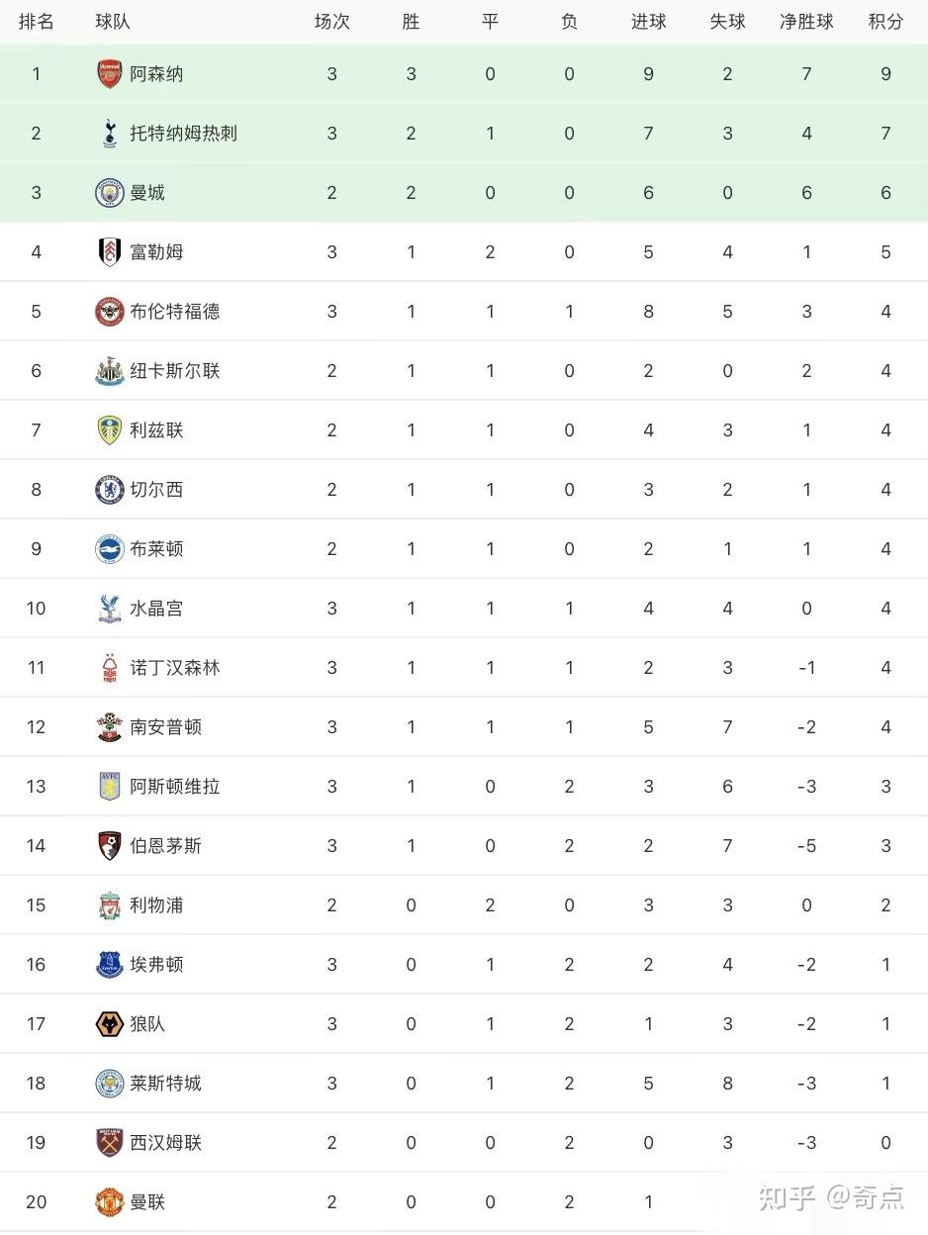
Task: Click the Wolves wolf-head crest icon
Action: tap(109, 1024)
